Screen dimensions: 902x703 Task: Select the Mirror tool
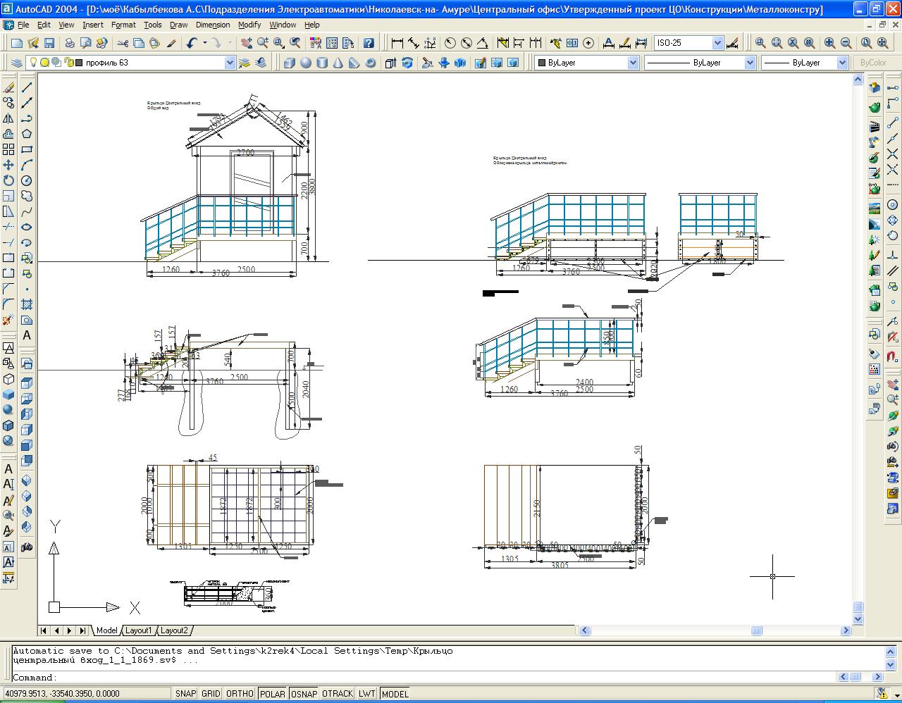(x=8, y=119)
